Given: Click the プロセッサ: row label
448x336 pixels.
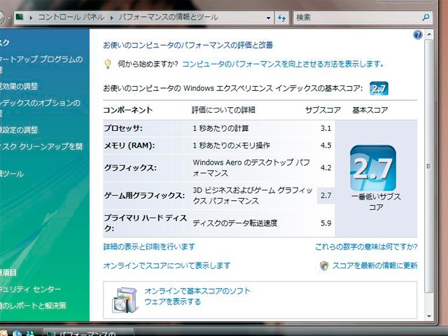Looking at the screenshot, I should tap(123, 128).
